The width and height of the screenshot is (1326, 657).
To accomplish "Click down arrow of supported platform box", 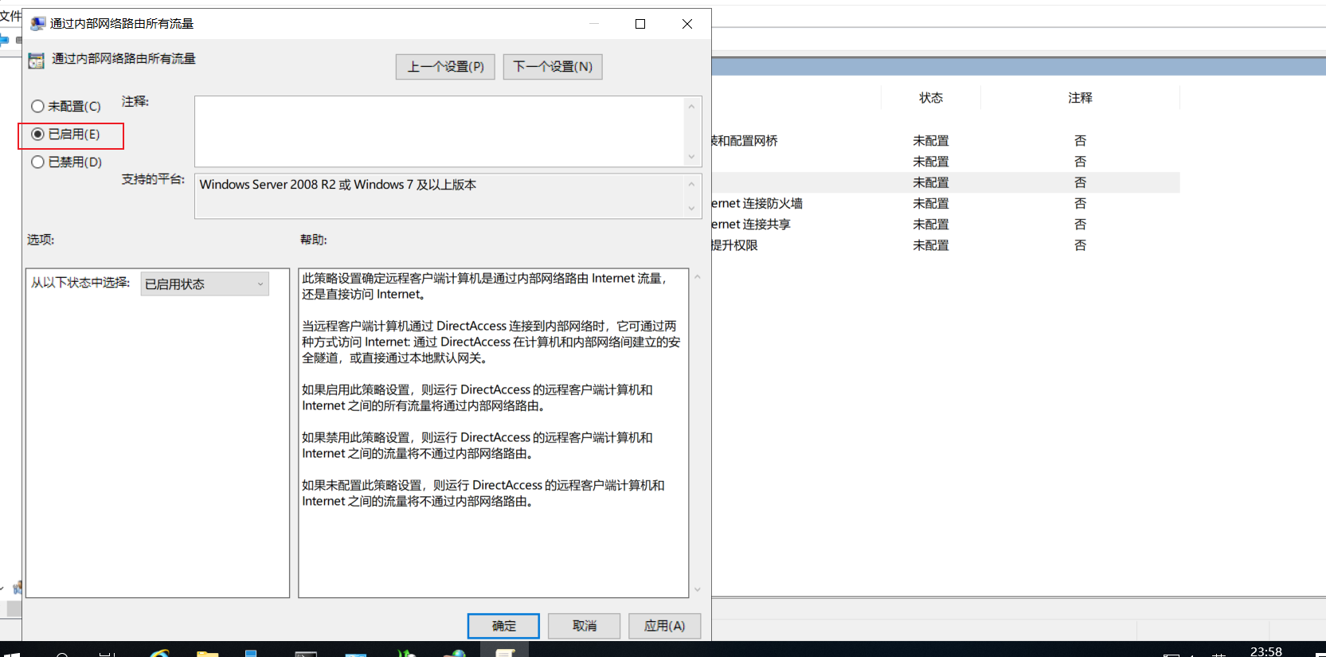I will click(x=691, y=208).
